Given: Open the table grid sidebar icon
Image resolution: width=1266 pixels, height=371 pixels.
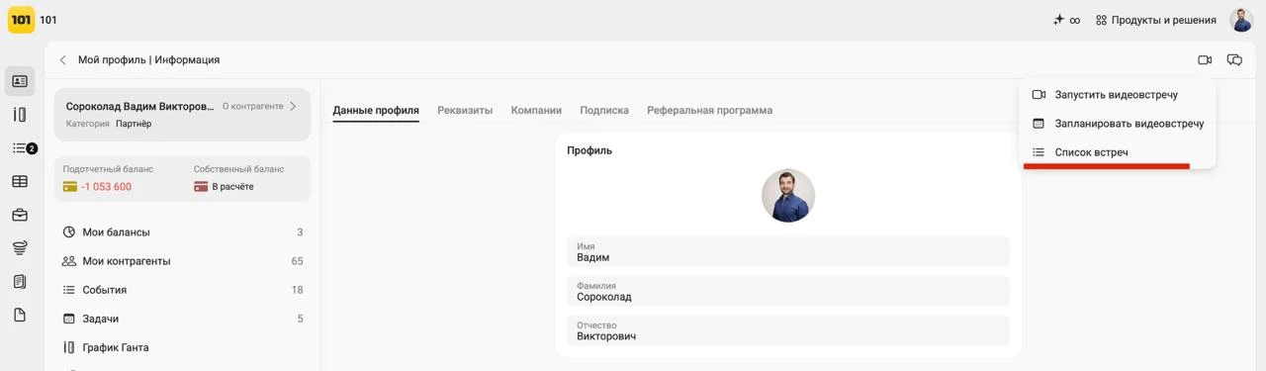Looking at the screenshot, I should click(x=20, y=182).
